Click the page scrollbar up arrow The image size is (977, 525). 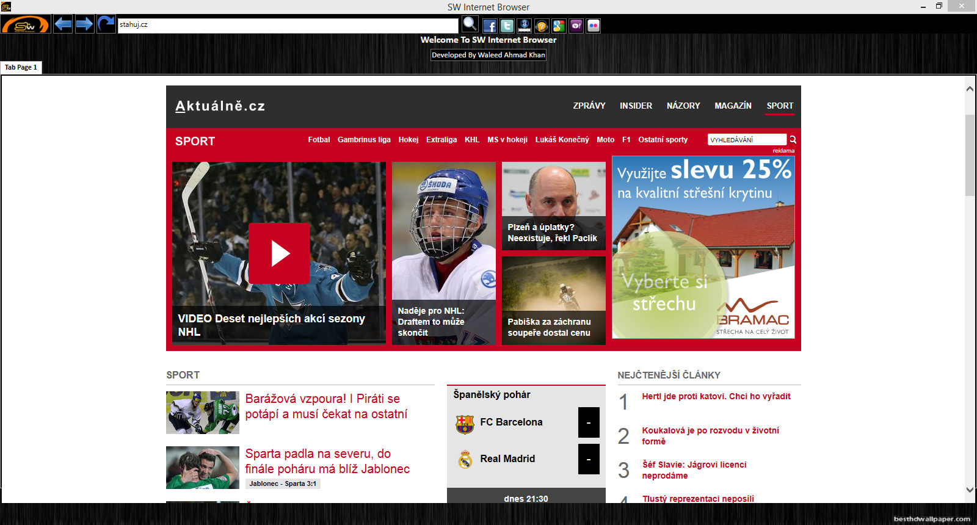(970, 89)
